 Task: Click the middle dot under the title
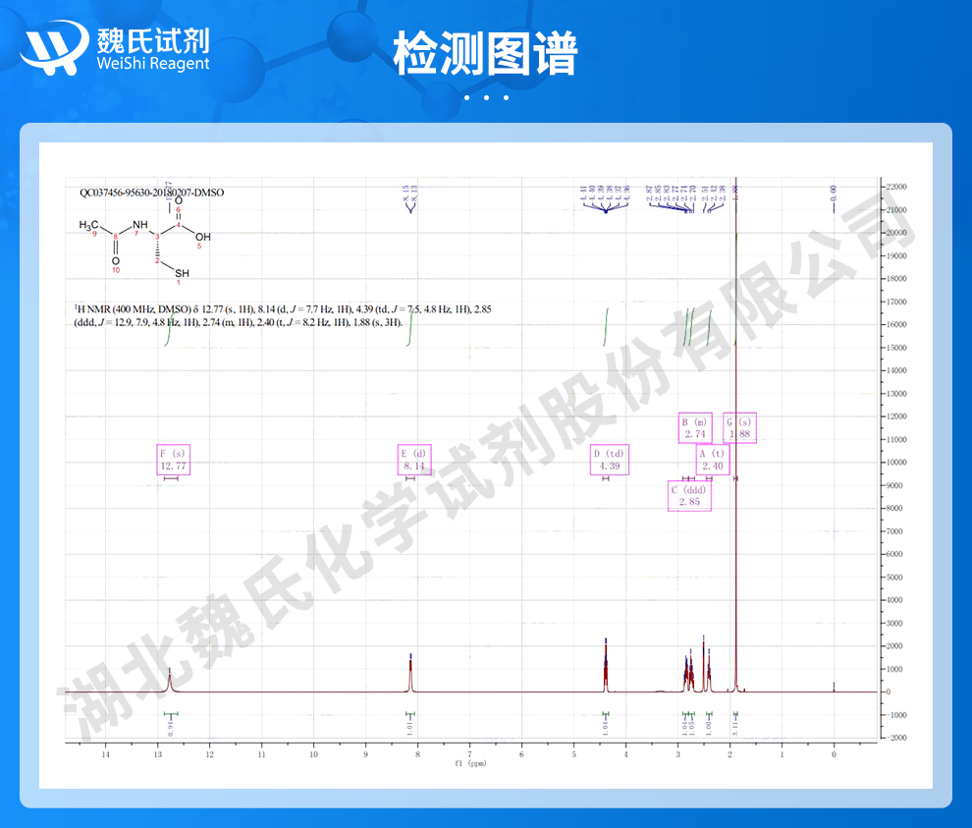click(486, 97)
